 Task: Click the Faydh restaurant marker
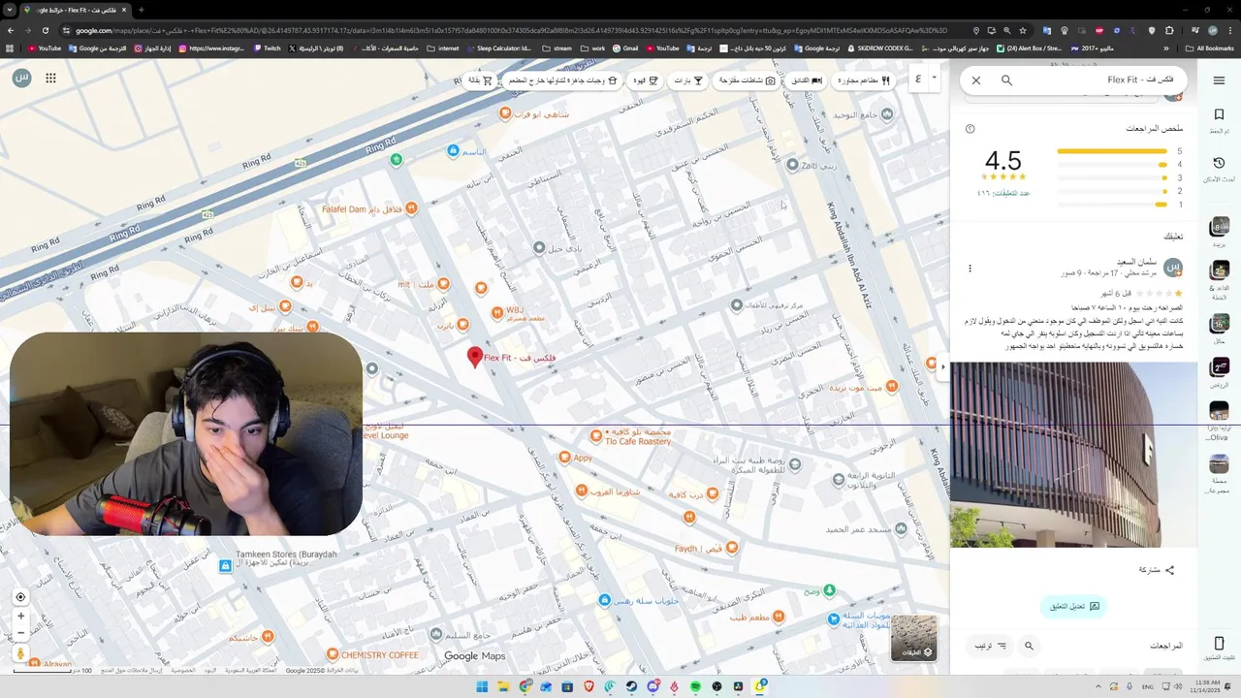click(x=732, y=548)
